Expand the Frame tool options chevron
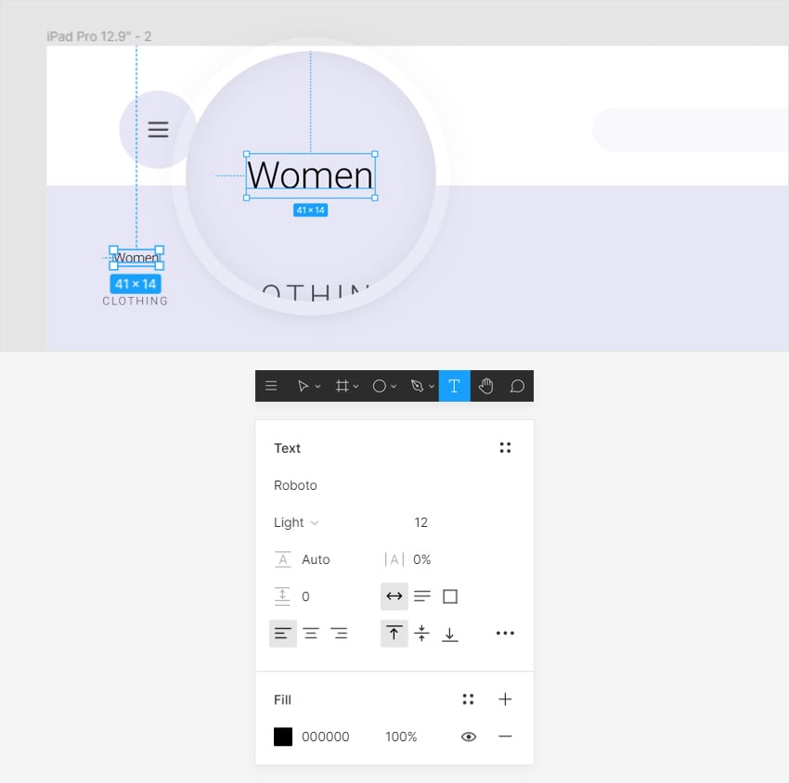Image resolution: width=789 pixels, height=783 pixels. point(356,386)
